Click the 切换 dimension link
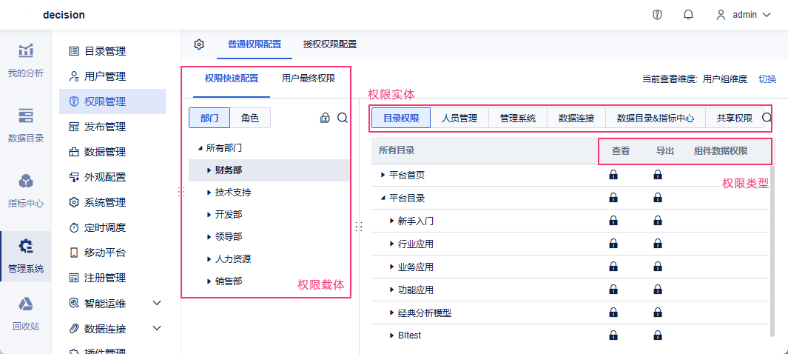 (767, 79)
